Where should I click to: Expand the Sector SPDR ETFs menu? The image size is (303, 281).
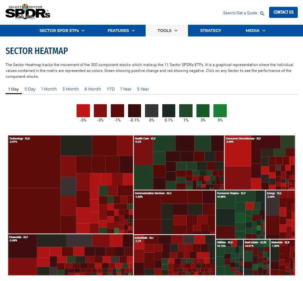[x=62, y=31]
